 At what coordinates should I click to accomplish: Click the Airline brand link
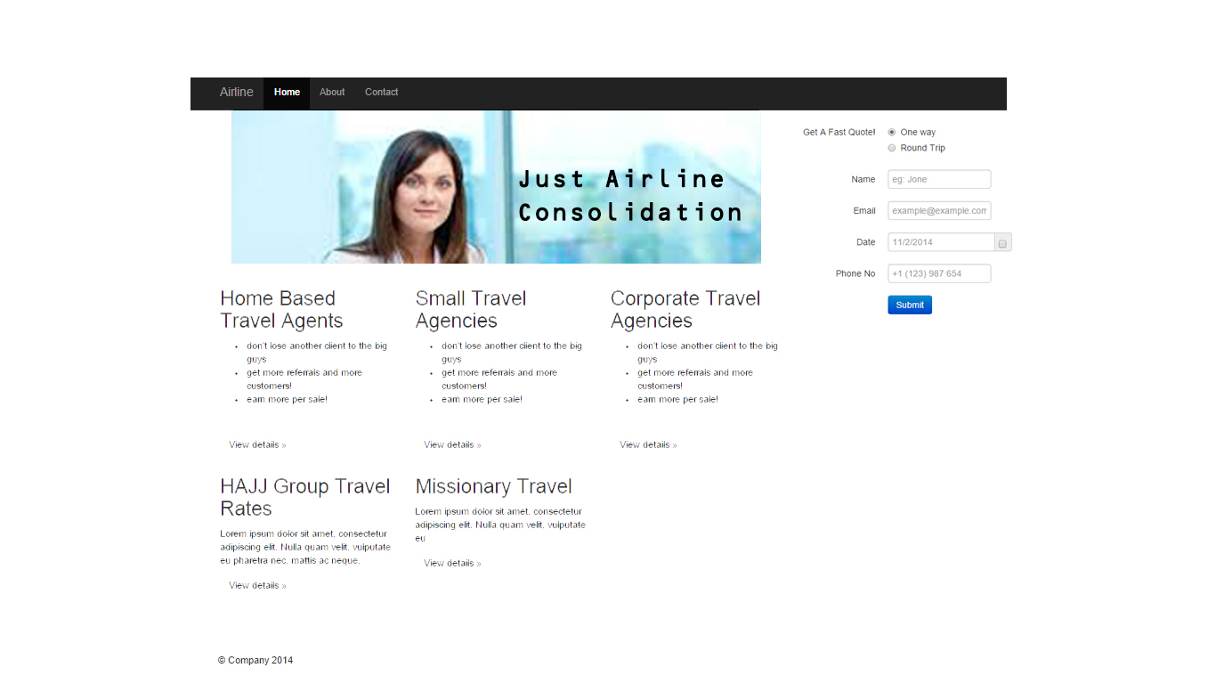pyautogui.click(x=237, y=93)
